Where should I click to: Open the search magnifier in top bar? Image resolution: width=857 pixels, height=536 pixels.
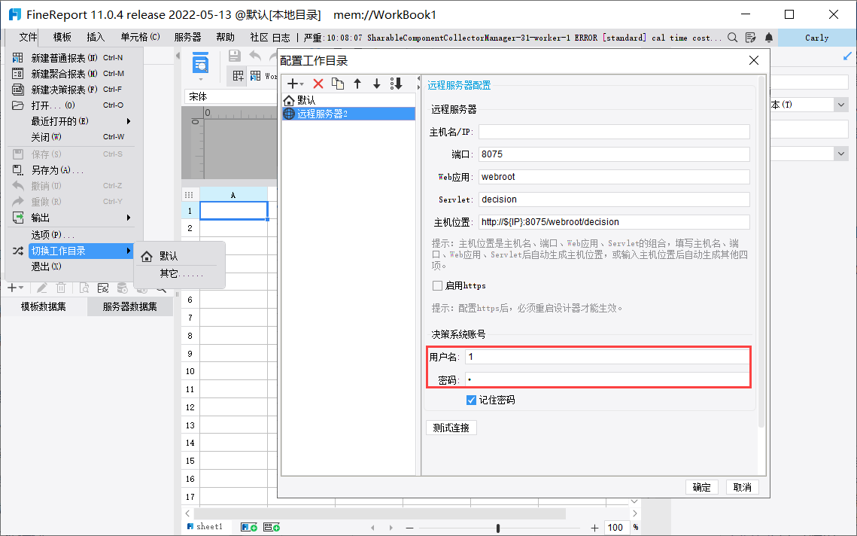click(x=732, y=37)
